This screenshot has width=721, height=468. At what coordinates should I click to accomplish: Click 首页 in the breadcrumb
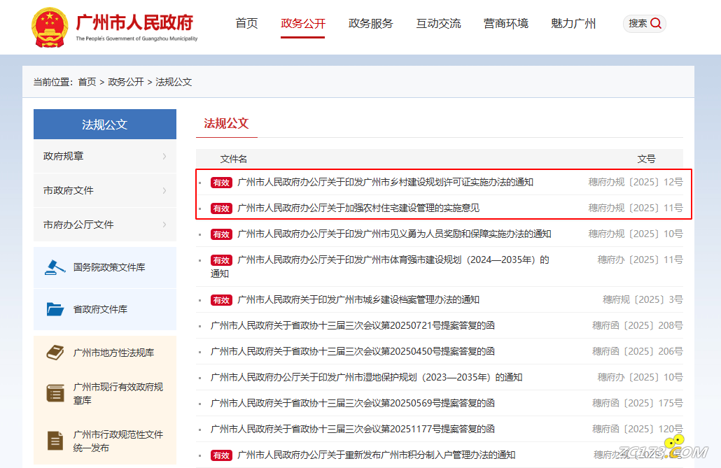87,82
